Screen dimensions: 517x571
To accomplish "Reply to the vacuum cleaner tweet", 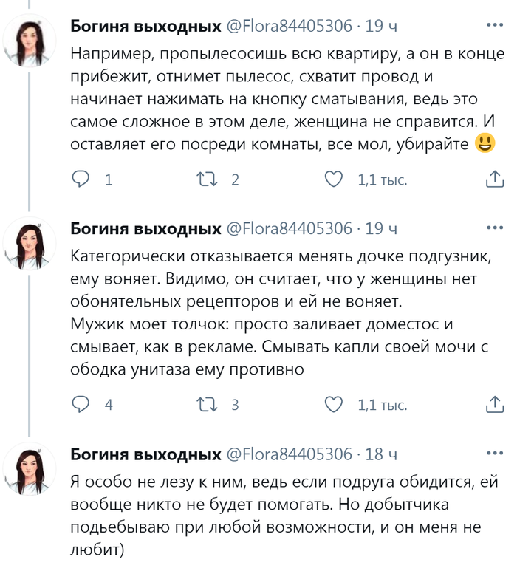I will [x=82, y=179].
